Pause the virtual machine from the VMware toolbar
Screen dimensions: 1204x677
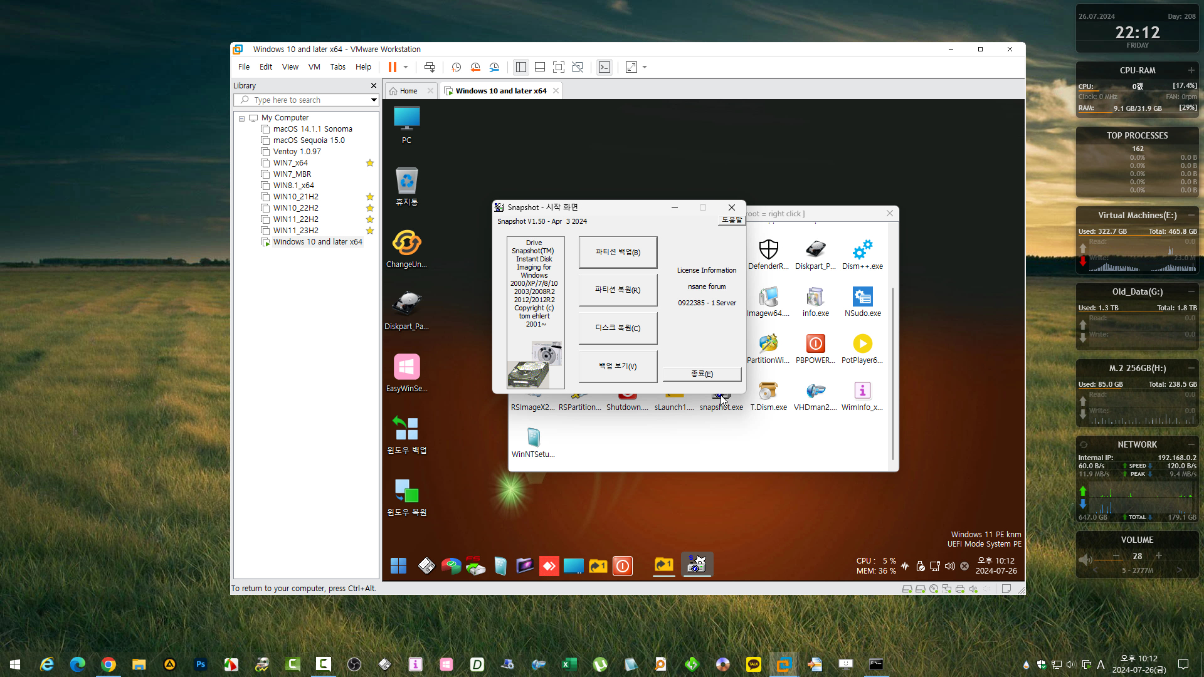(x=392, y=67)
